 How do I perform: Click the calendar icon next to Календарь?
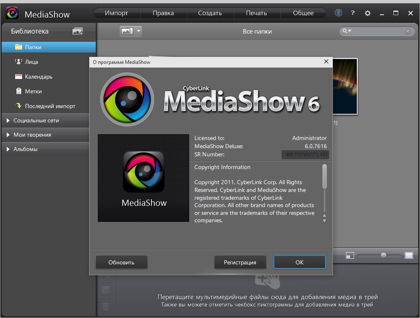coord(18,77)
